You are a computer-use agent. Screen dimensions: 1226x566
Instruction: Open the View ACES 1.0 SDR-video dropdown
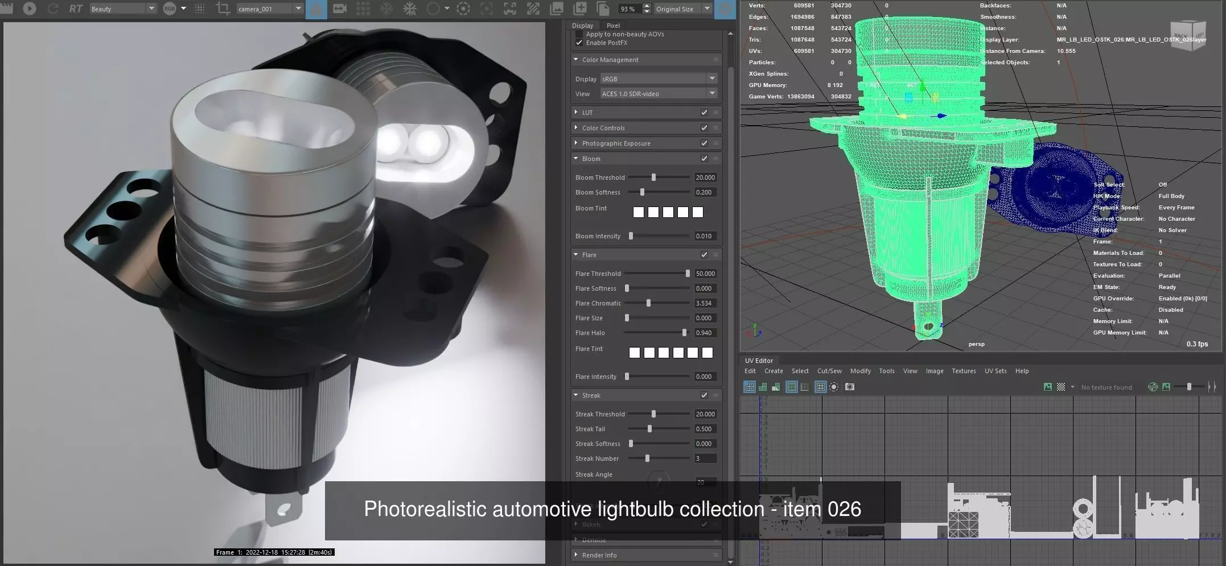(659, 93)
